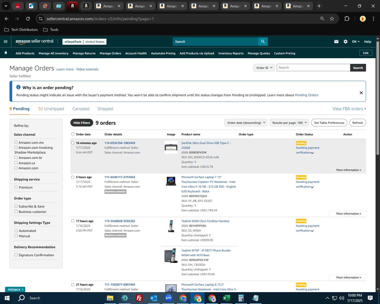The image size is (380, 304).
Task: Open Excel from the taskbar
Action: (x=226, y=298)
